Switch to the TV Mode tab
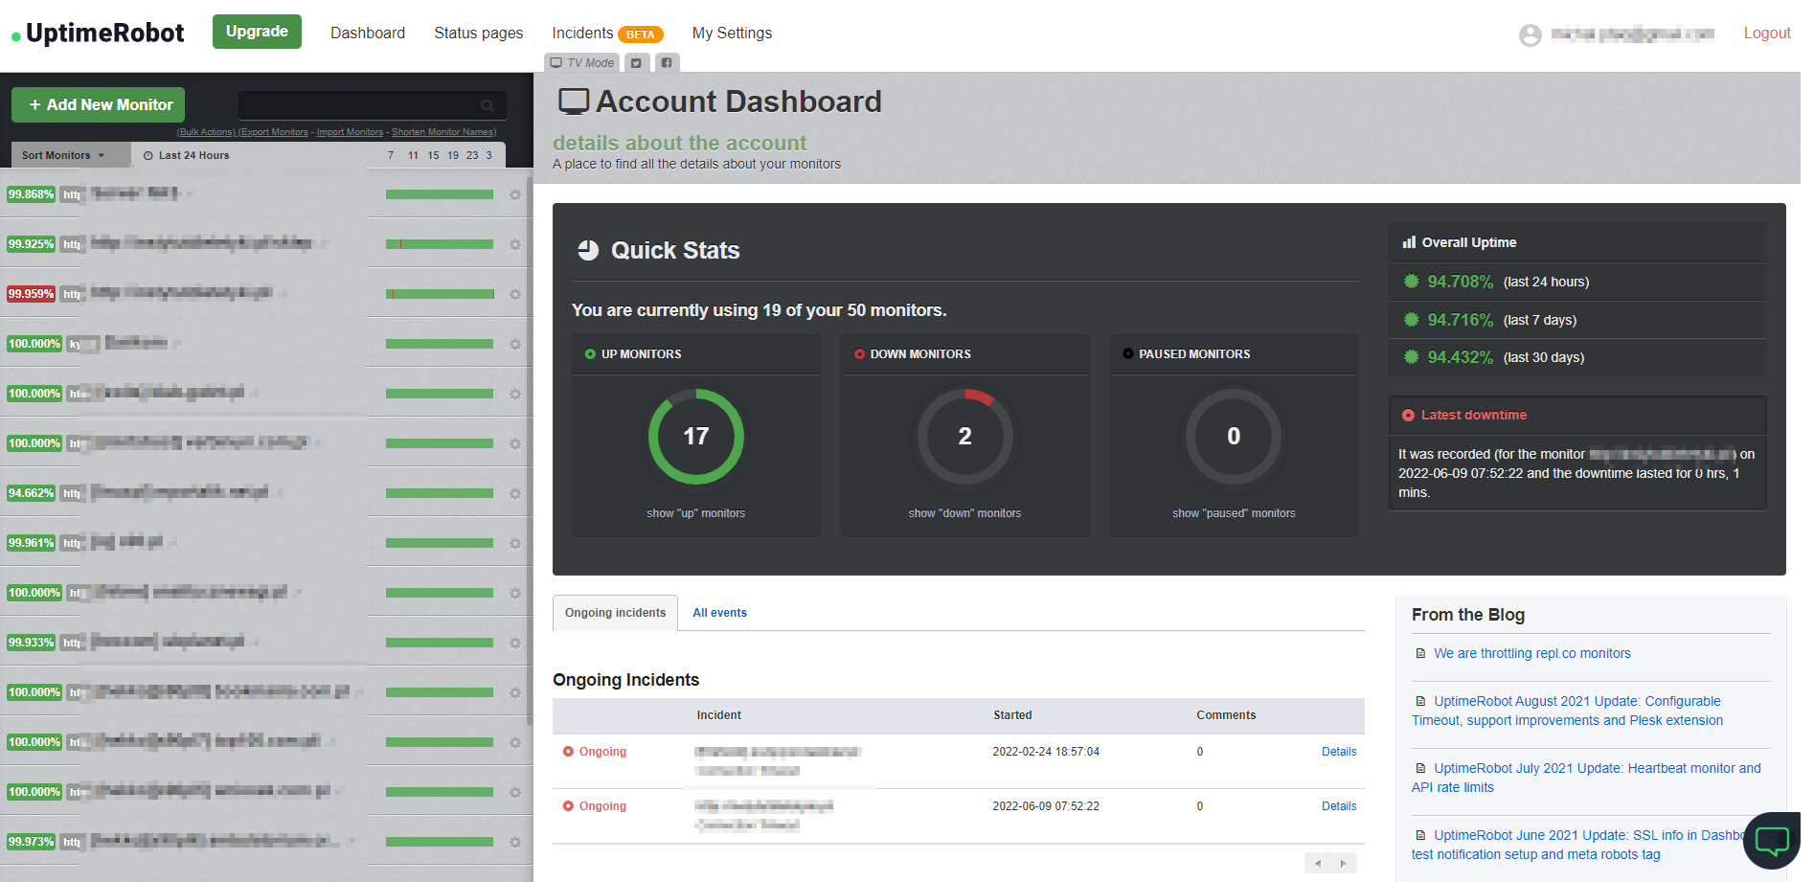 [582, 63]
